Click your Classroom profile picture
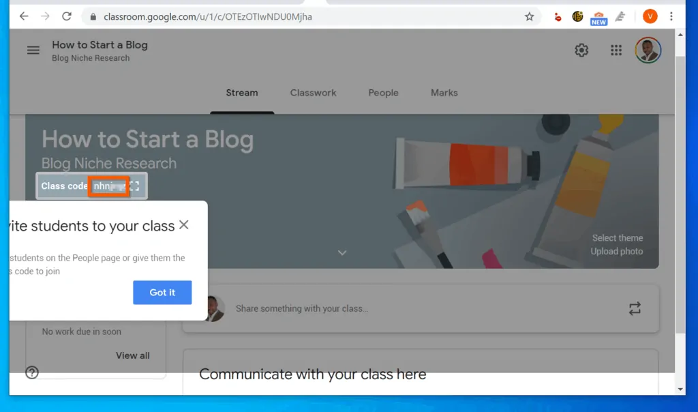The width and height of the screenshot is (698, 412). coord(648,50)
